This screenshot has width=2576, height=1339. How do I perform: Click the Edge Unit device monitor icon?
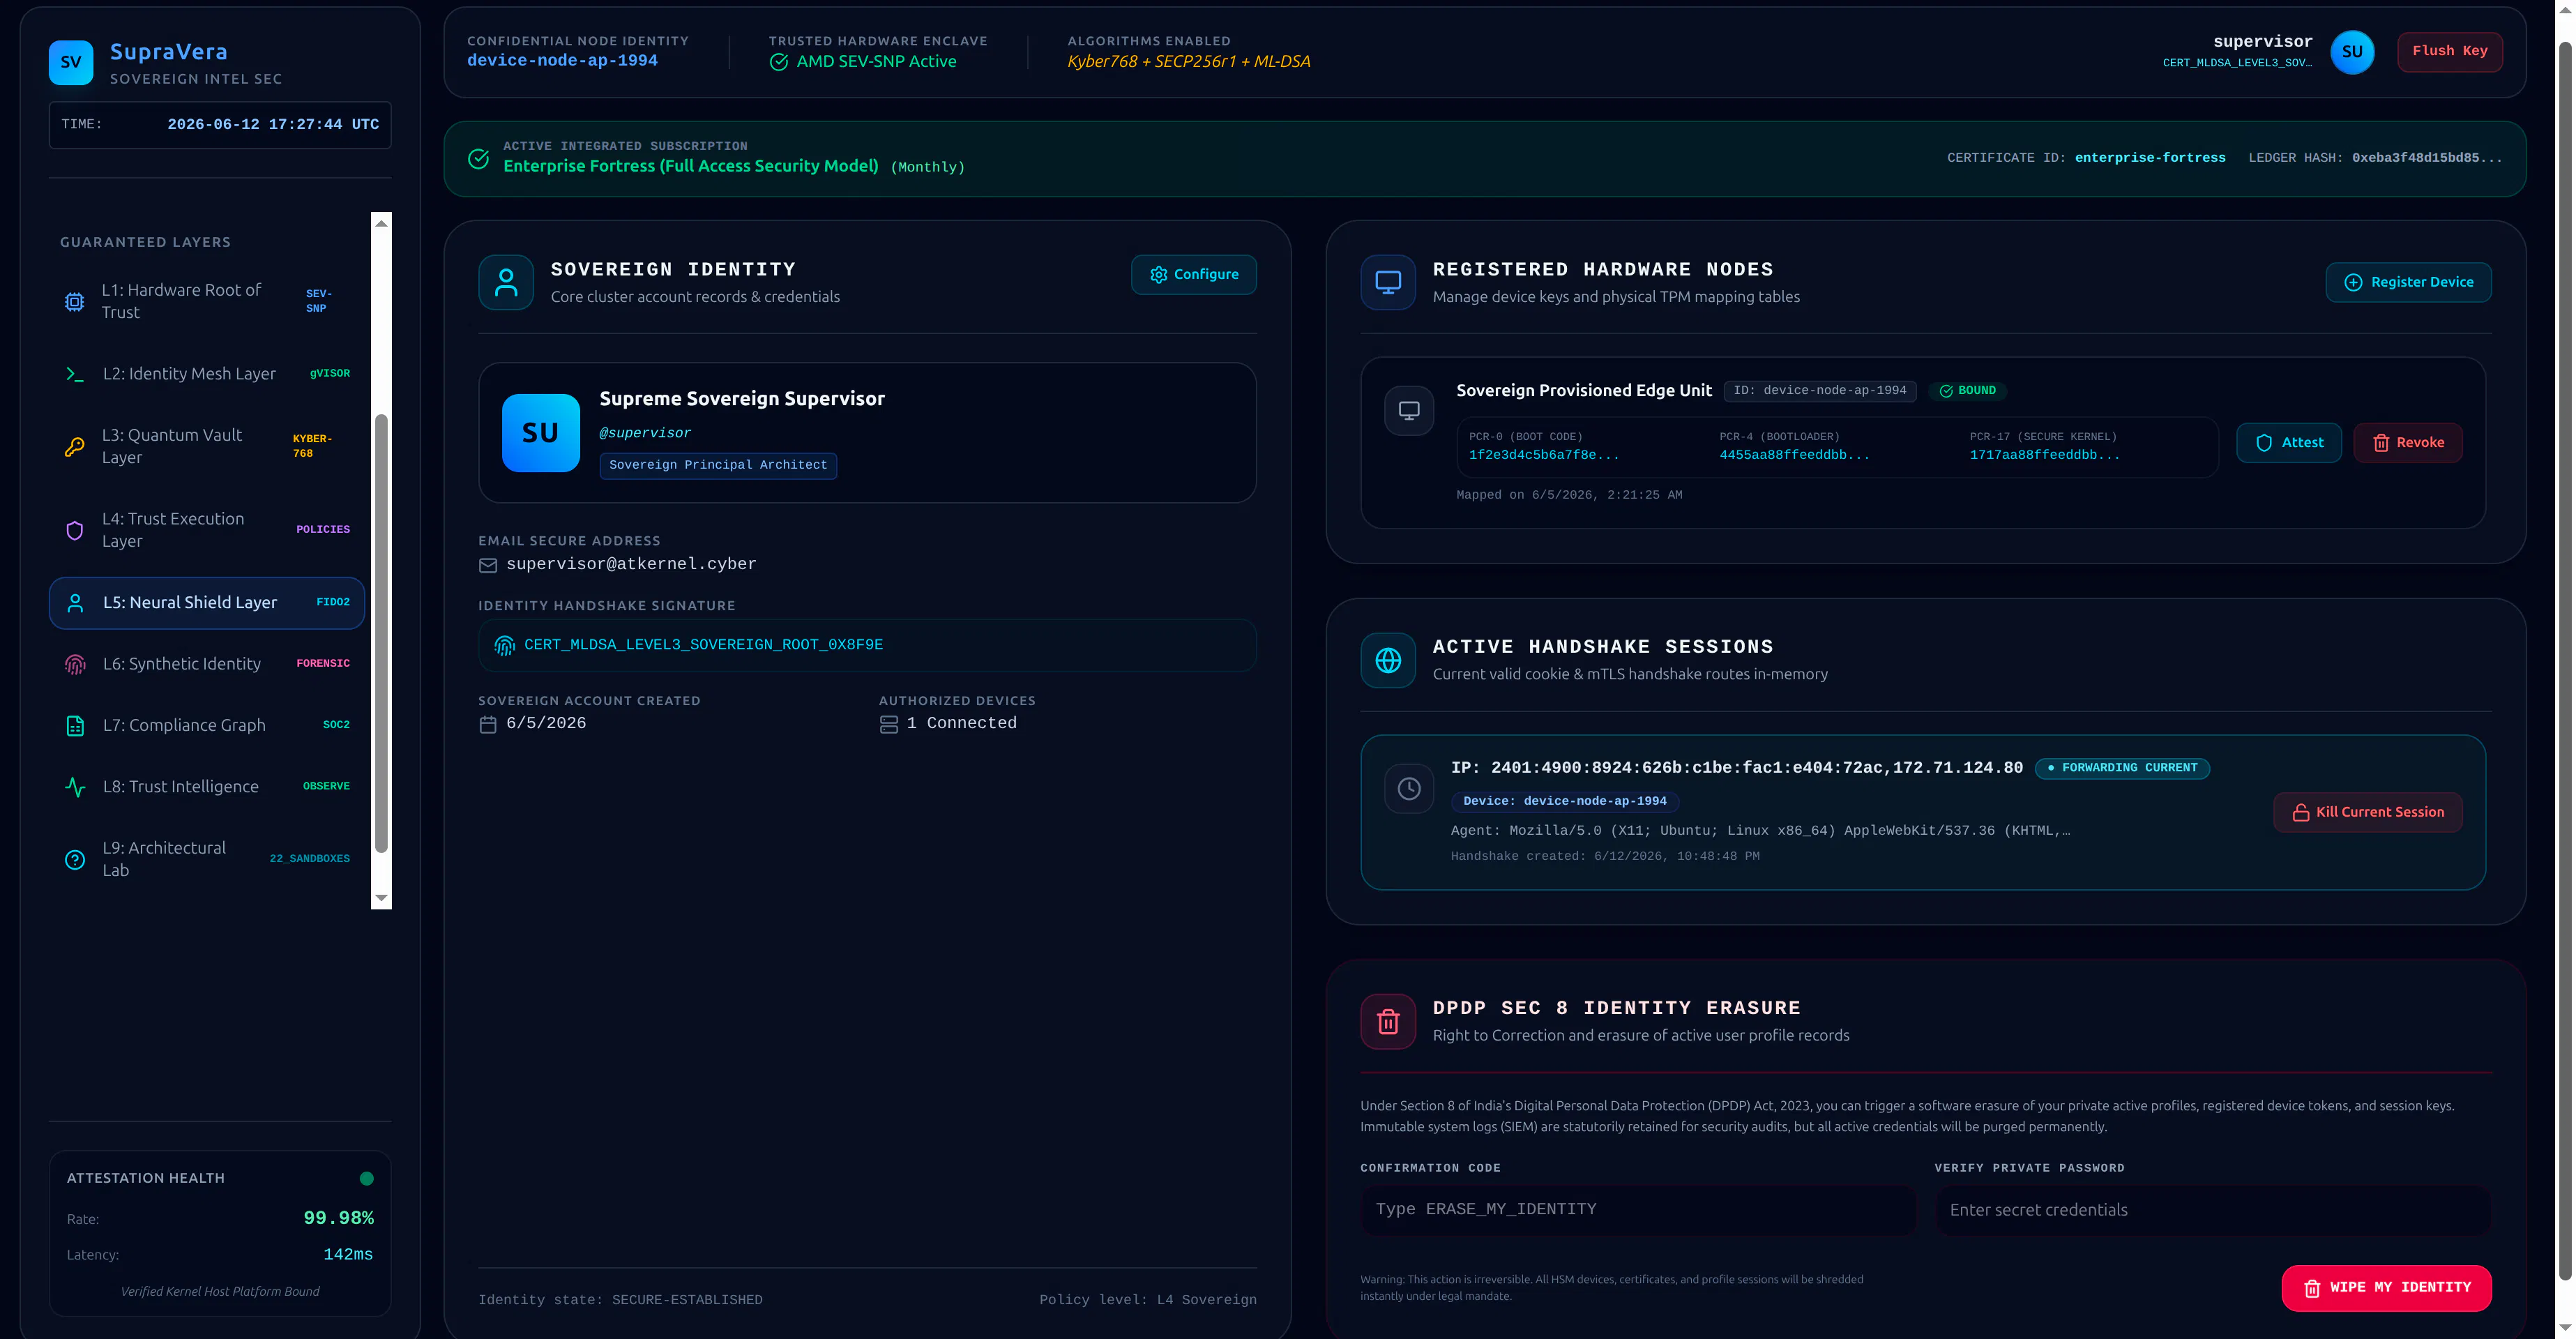coord(1409,410)
